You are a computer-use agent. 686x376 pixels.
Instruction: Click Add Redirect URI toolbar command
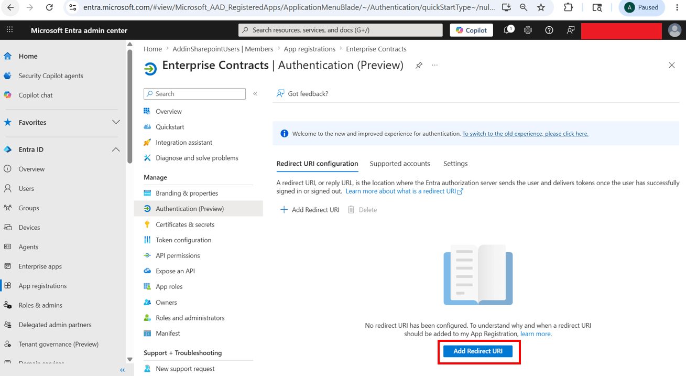[x=310, y=210]
